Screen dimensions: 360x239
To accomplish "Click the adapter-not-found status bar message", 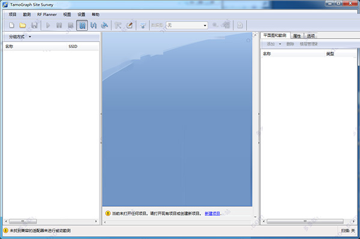I will click(40, 231).
